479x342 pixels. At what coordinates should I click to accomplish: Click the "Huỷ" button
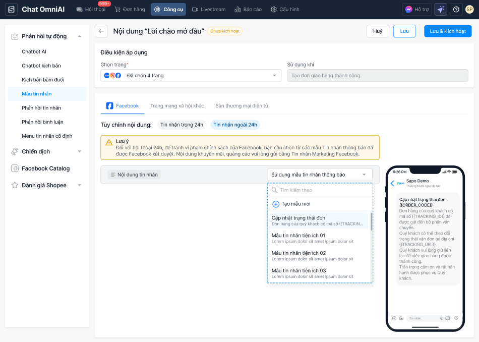coord(378,31)
